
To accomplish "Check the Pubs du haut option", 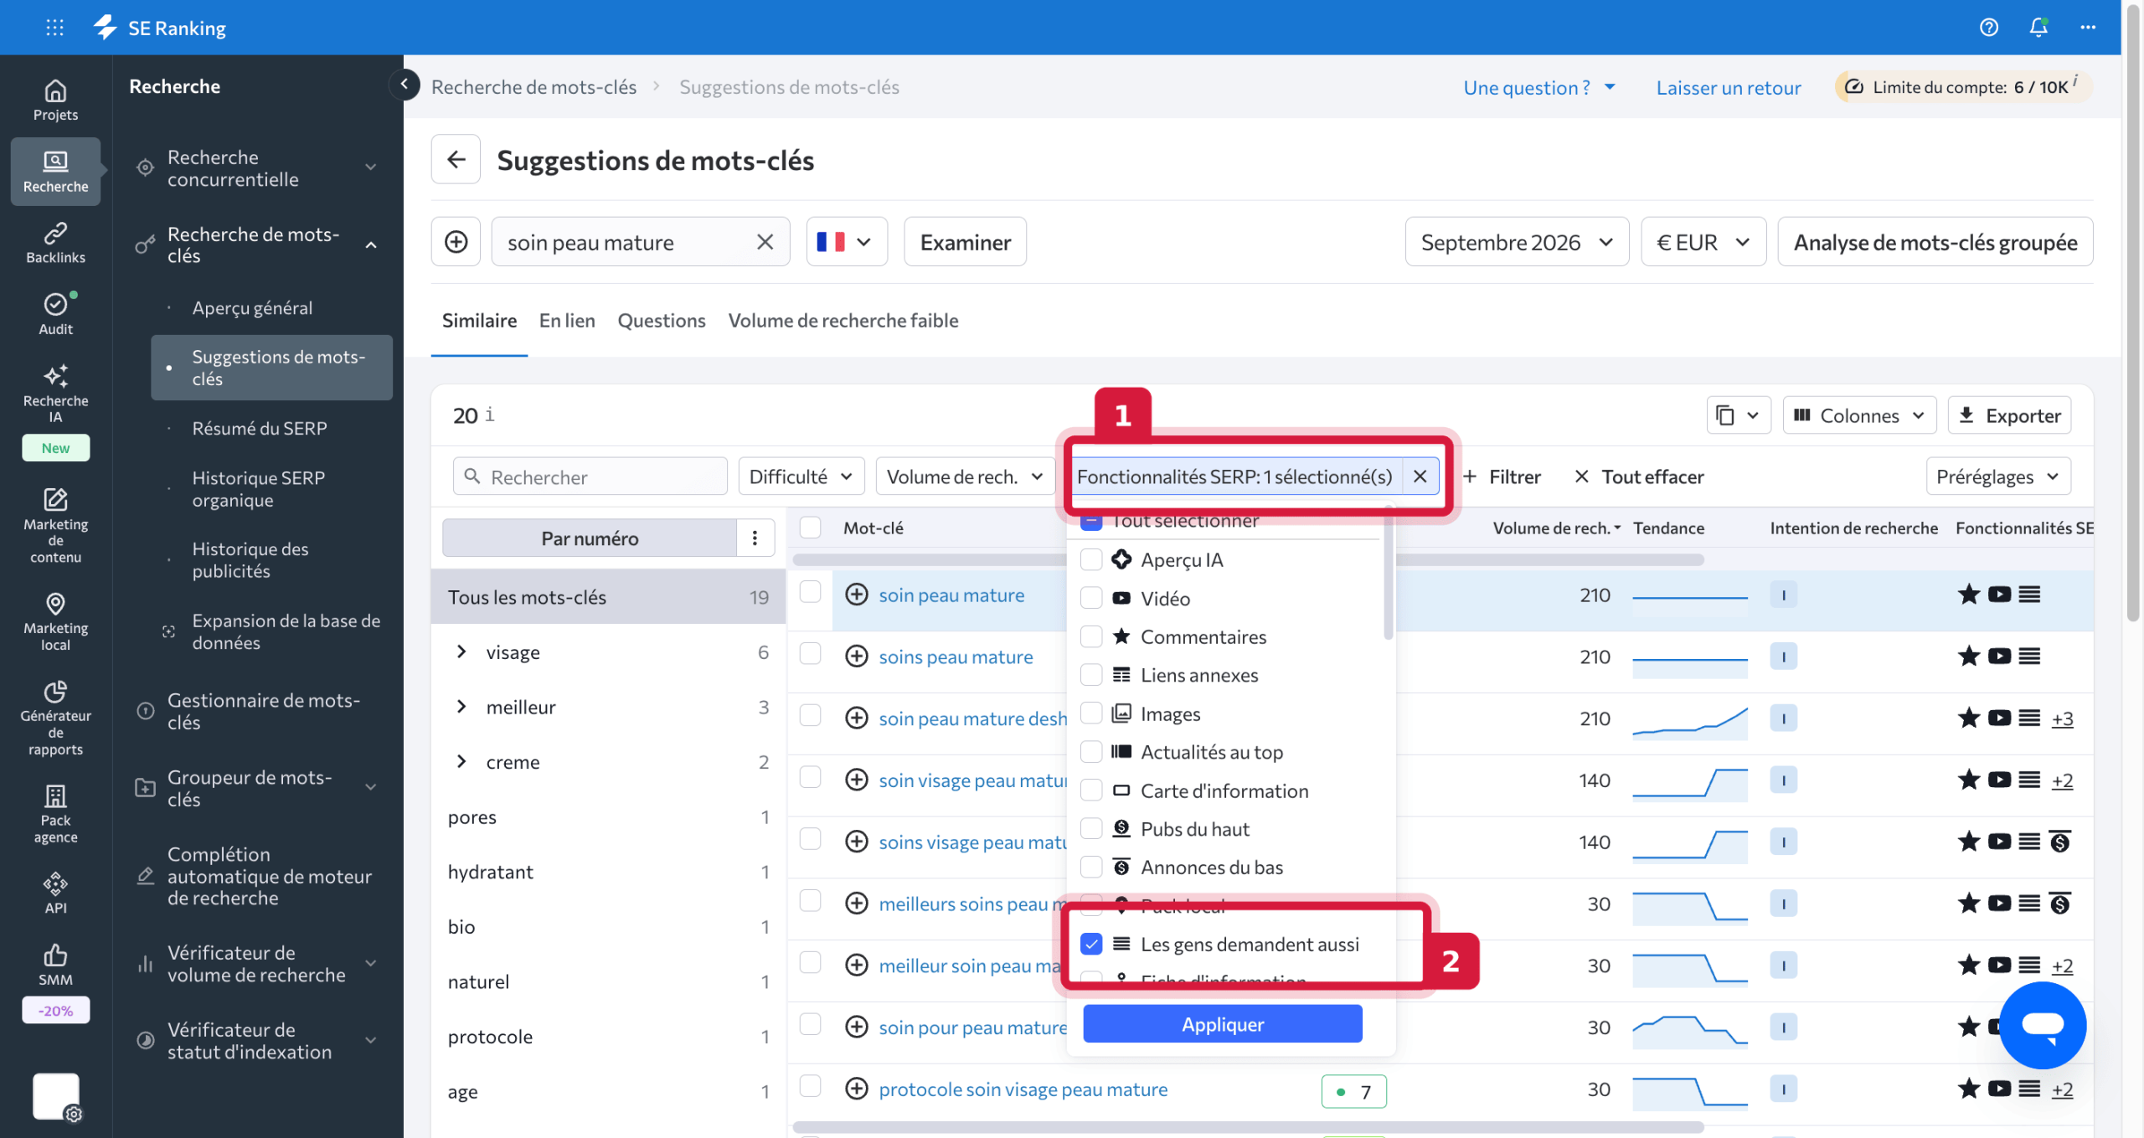I will coord(1090,828).
